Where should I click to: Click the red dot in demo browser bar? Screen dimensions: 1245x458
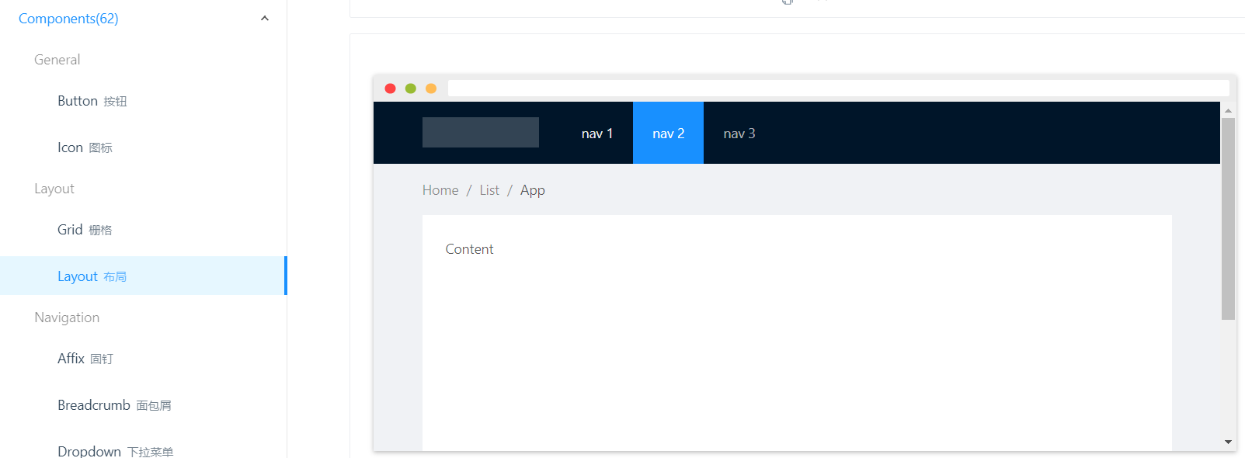click(391, 88)
